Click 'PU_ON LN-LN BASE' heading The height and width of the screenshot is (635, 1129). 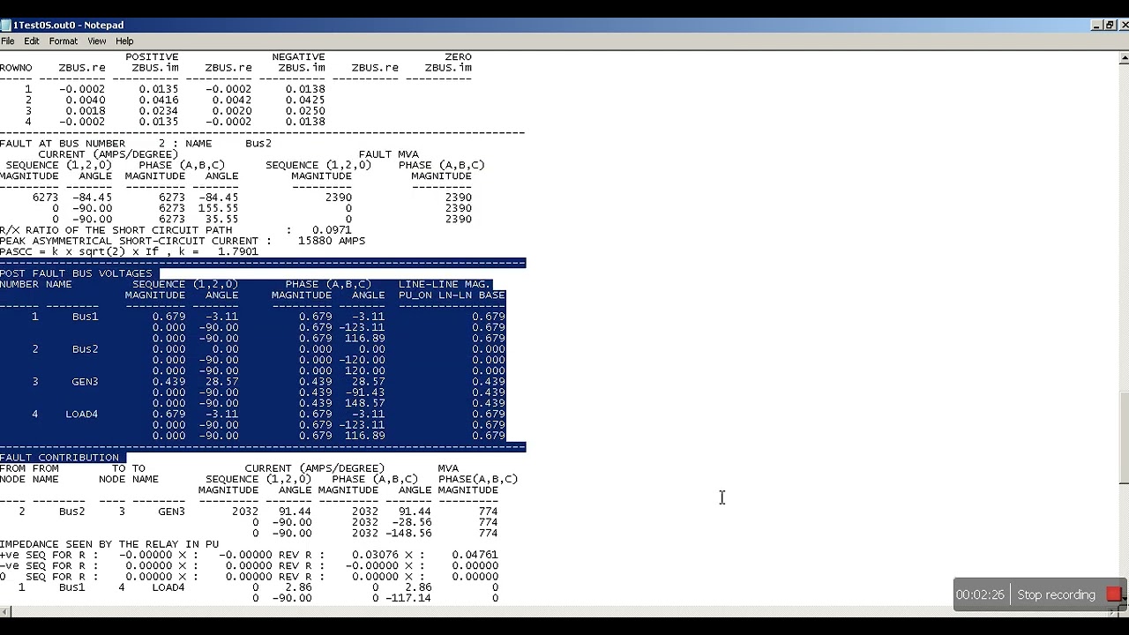click(x=452, y=295)
